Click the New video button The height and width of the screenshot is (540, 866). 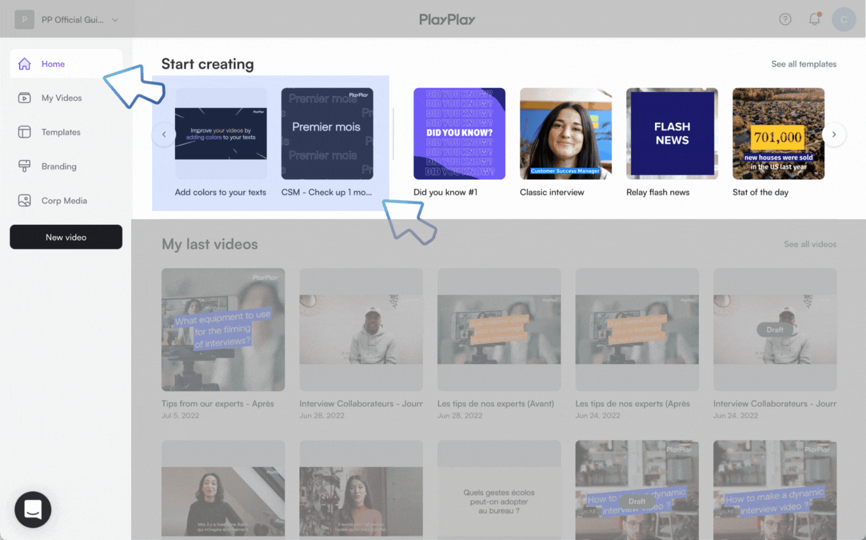click(x=66, y=237)
